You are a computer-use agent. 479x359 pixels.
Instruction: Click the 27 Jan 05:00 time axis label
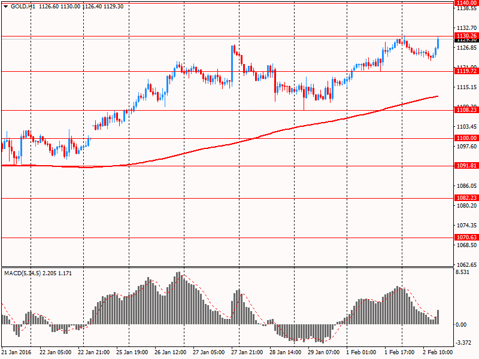[x=208, y=352]
